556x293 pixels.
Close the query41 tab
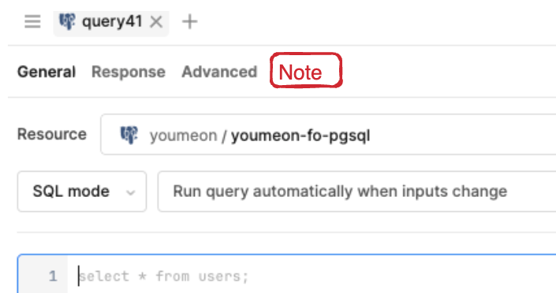pos(156,22)
